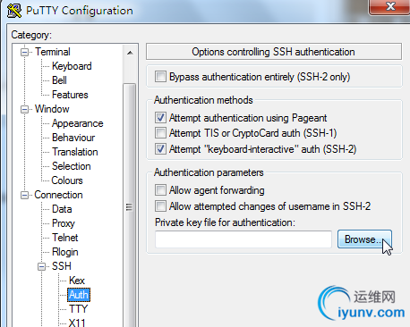Select the SSH category
Image resolution: width=410 pixels, height=327 pixels.
tap(62, 266)
